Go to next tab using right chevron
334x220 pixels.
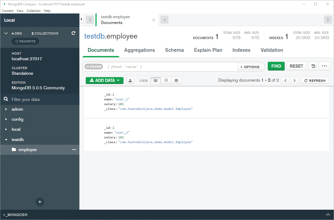coord(328,20)
